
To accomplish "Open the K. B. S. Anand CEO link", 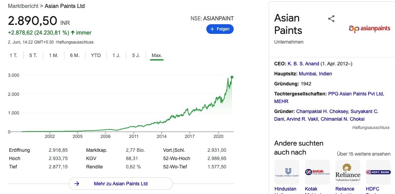I will (x=303, y=64).
